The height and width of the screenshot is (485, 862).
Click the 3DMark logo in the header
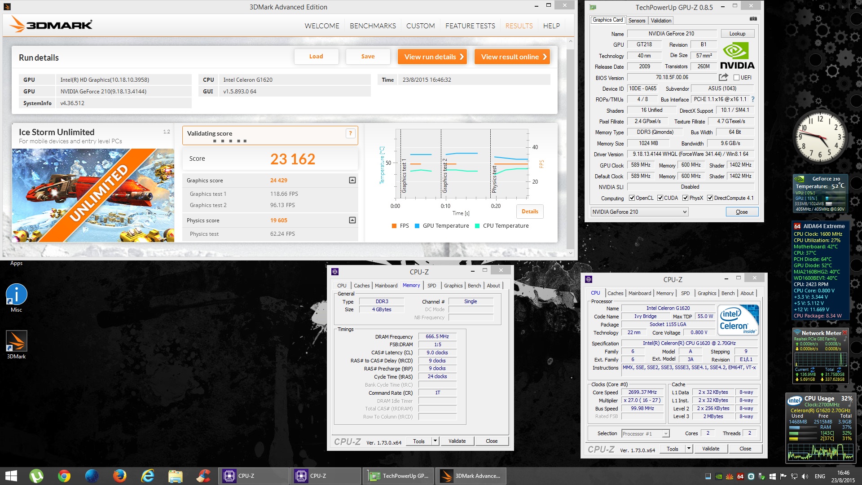click(51, 25)
